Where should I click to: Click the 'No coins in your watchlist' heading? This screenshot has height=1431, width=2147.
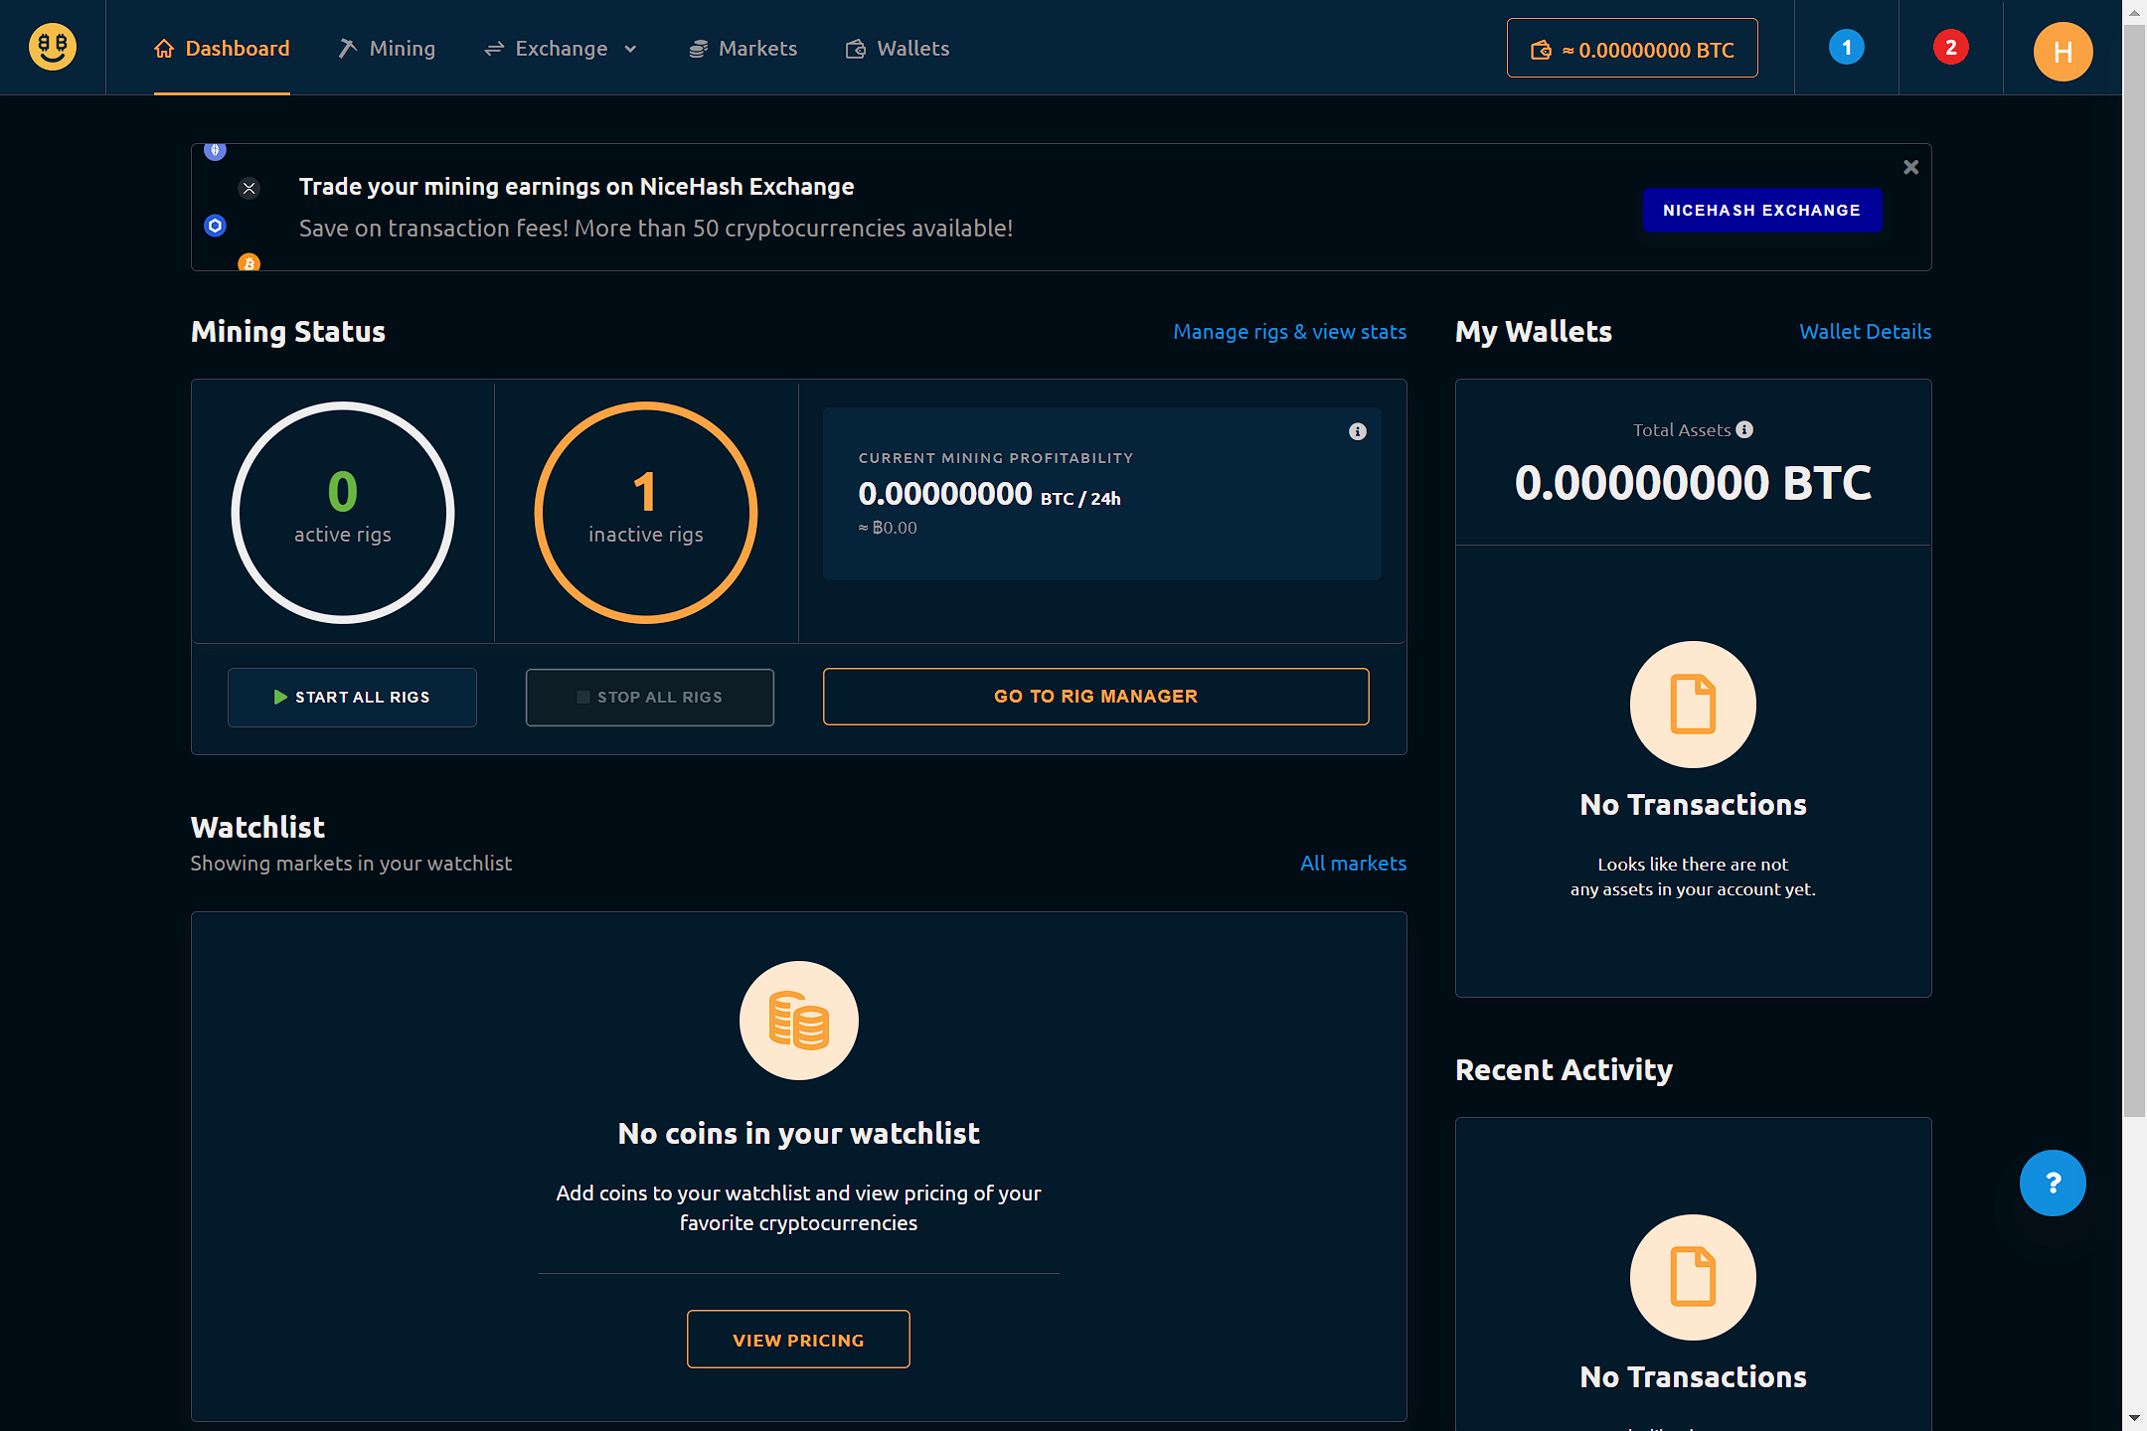click(798, 1133)
